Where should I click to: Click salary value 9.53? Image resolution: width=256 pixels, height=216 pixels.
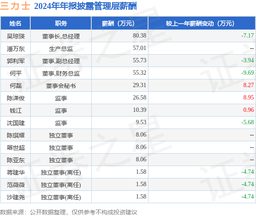point(141,123)
